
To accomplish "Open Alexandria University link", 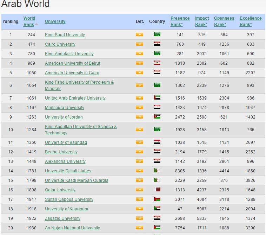I will pyautogui.click(x=65, y=161).
